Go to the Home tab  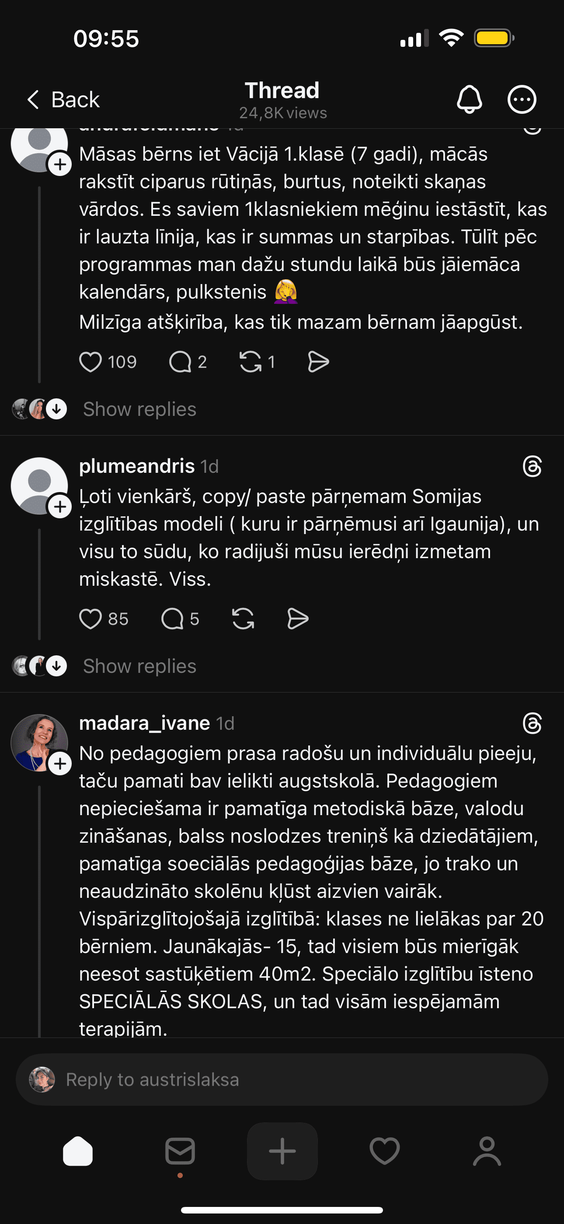[x=78, y=1151]
